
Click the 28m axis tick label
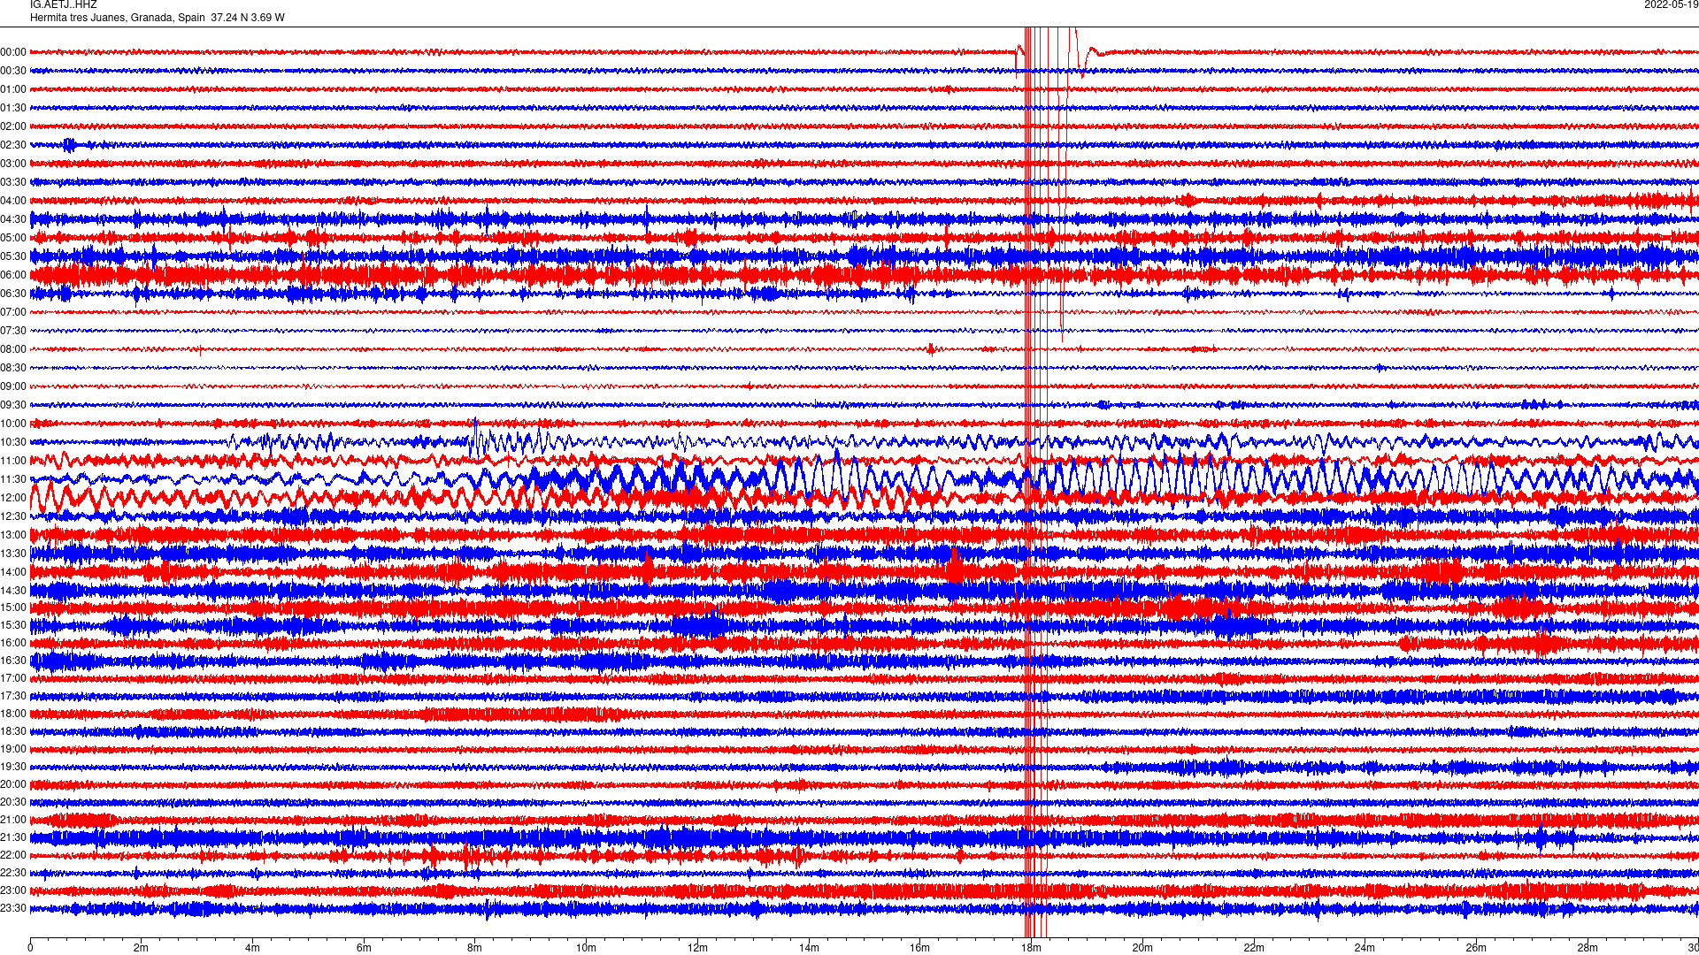point(1588,948)
